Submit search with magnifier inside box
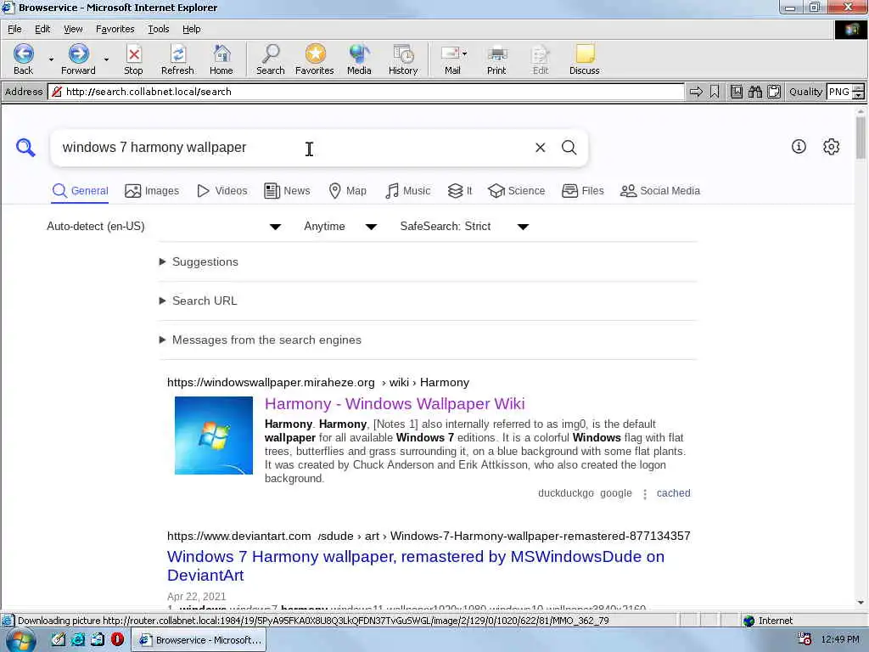 [x=569, y=148]
